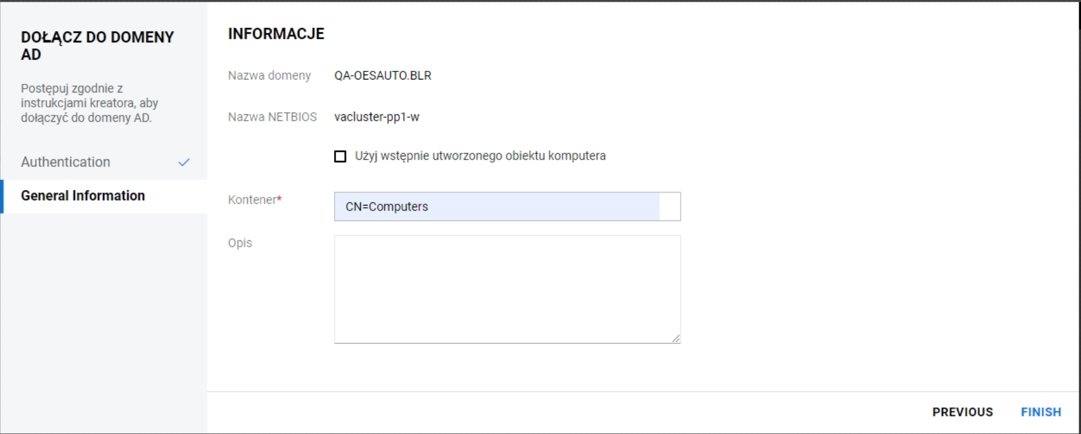
Task: Click the Authentication completed checkmark icon
Action: [x=184, y=163]
